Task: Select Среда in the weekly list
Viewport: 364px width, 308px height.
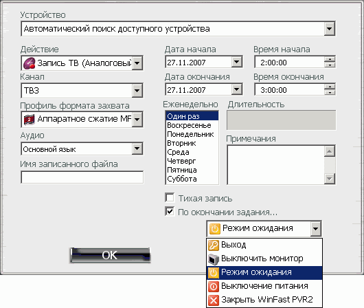Action: click(x=192, y=152)
